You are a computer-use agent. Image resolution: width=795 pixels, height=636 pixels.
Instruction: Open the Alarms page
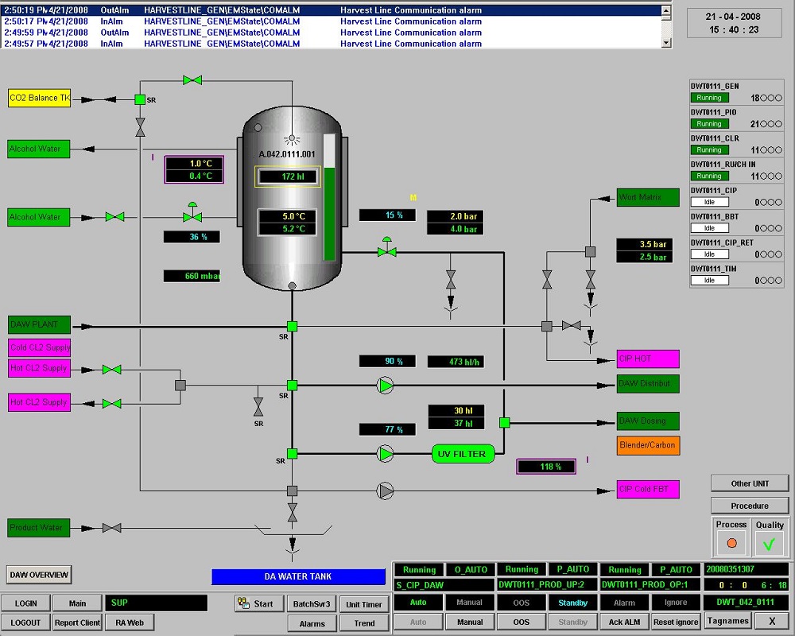[x=312, y=623]
